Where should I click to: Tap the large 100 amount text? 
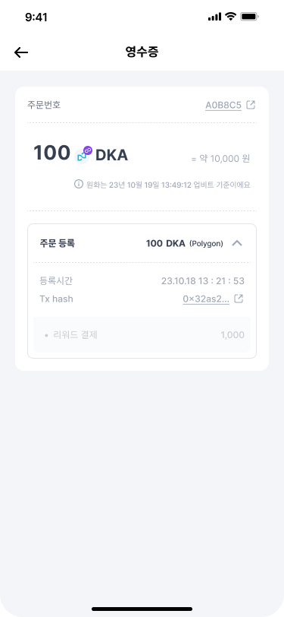tap(51, 153)
